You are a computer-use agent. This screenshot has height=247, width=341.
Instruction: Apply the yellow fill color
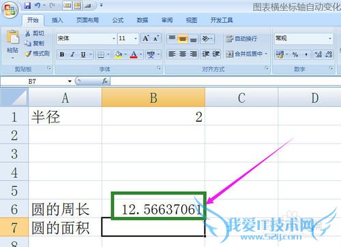click(x=118, y=54)
